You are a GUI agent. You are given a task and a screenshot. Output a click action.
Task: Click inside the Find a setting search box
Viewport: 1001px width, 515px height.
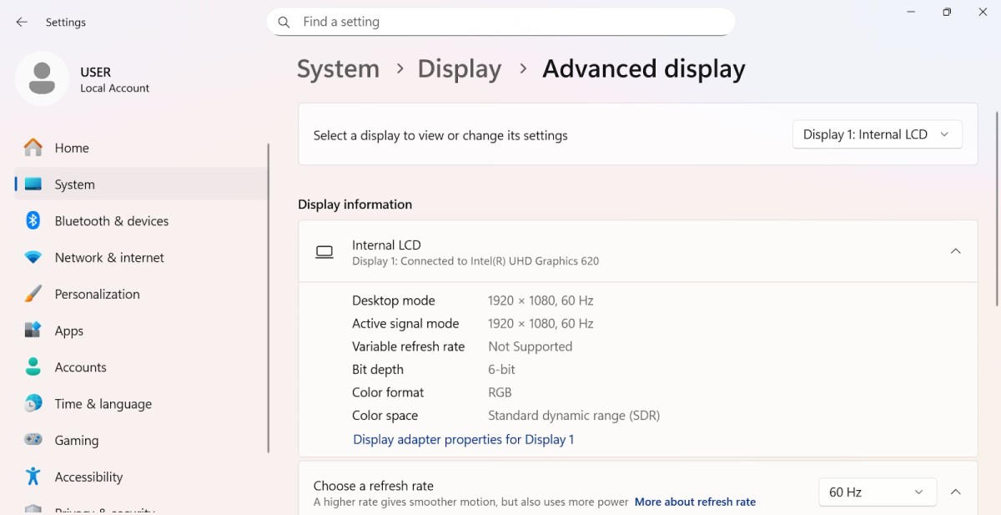point(500,22)
